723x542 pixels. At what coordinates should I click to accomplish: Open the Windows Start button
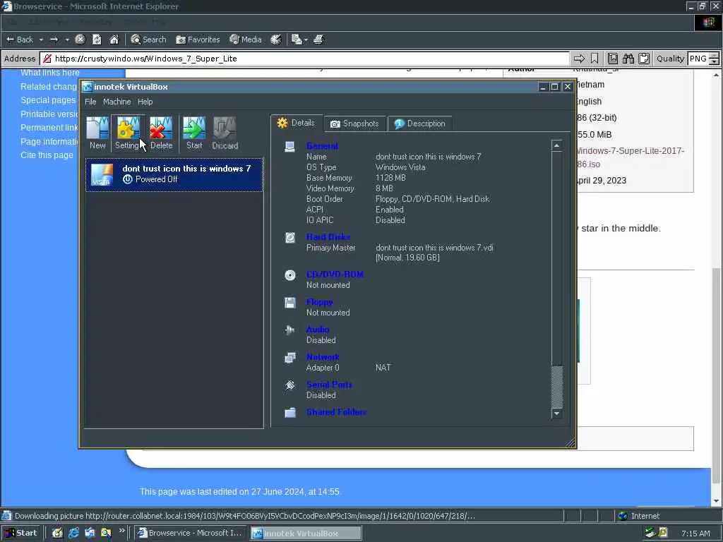[20, 534]
